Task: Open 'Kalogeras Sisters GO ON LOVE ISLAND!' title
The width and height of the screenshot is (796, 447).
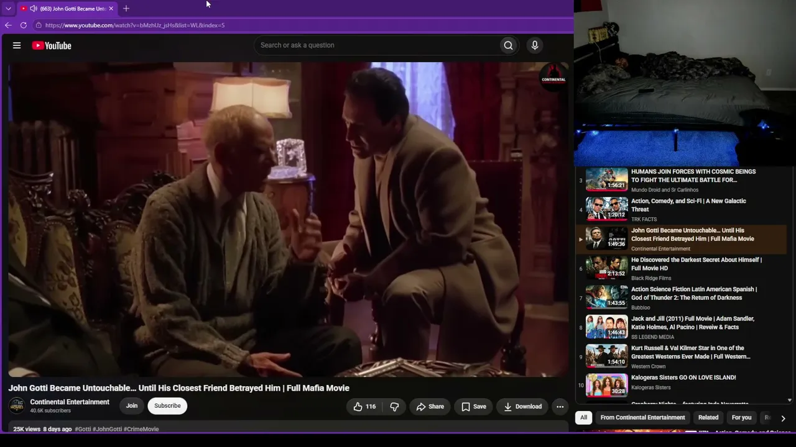Action: 683,377
